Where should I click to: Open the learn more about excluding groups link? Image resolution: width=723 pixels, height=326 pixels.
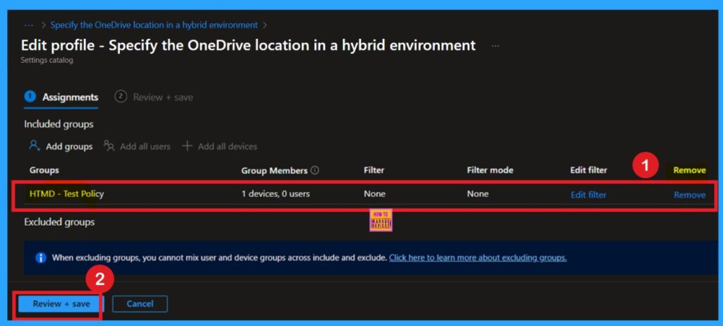pyautogui.click(x=478, y=258)
